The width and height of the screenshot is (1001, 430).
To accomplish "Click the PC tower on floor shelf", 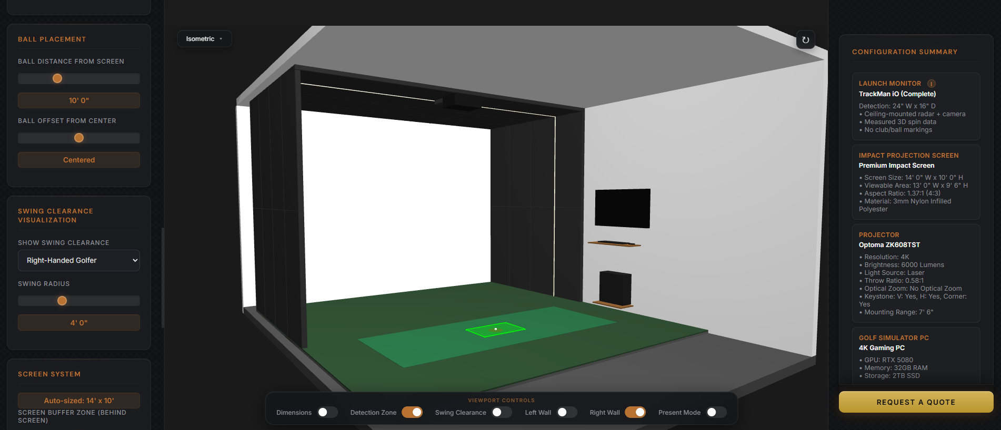I will point(615,288).
